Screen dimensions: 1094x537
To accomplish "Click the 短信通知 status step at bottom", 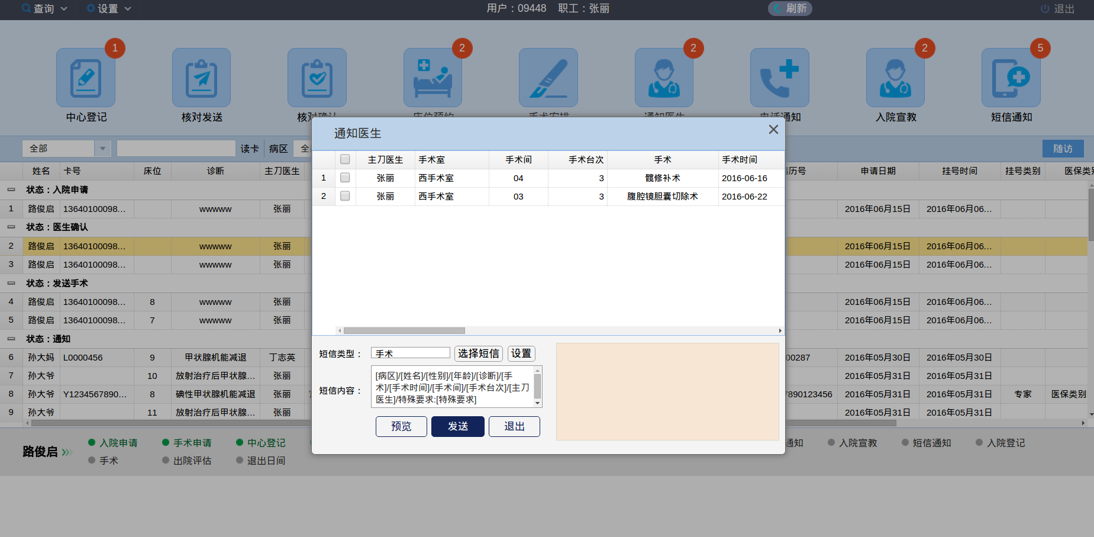I will pyautogui.click(x=927, y=443).
